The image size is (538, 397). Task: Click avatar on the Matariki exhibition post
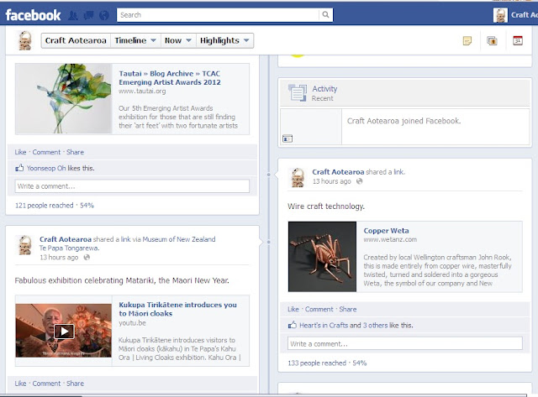point(25,245)
